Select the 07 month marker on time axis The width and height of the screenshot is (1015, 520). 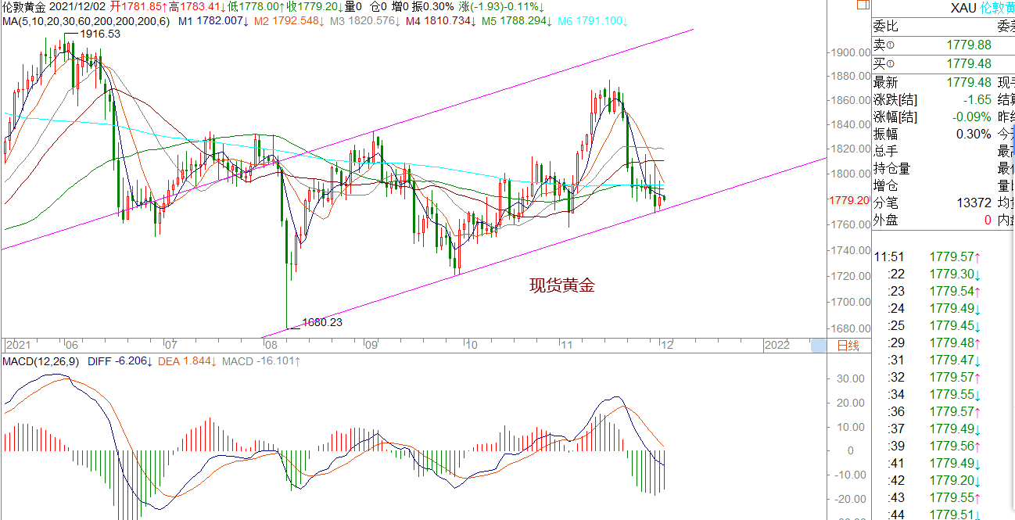(170, 345)
